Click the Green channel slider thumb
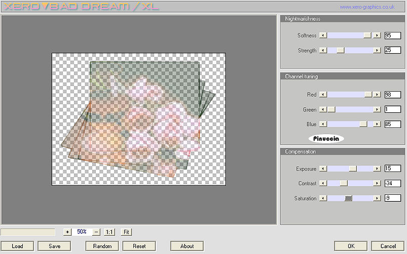407x254 pixels. coord(331,109)
